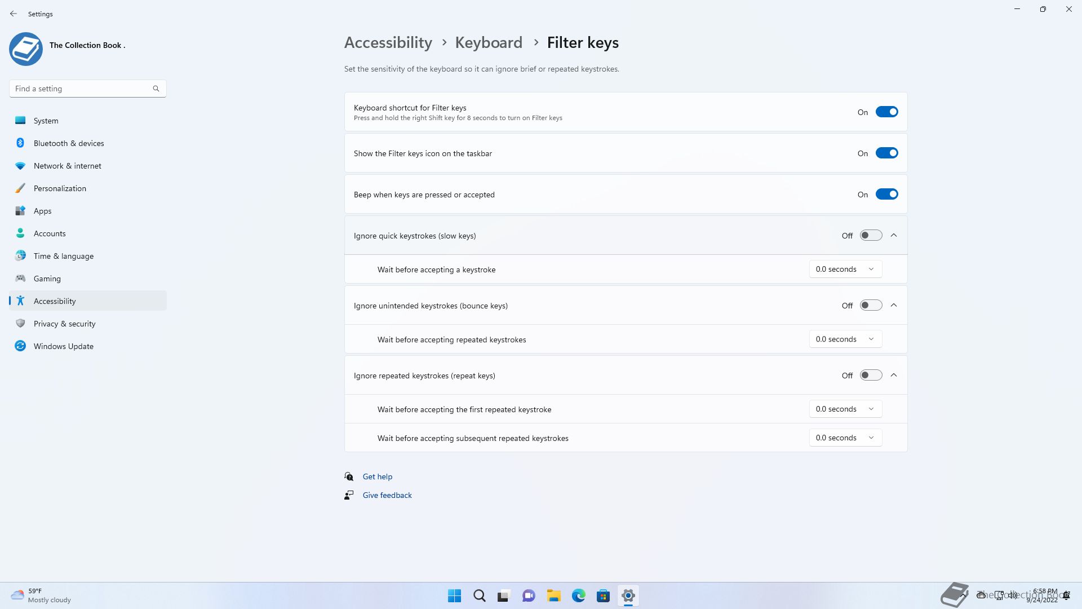This screenshot has width=1082, height=609.
Task: Turn off the Keyboard shortcut for Filter keys toggle
Action: (886, 112)
